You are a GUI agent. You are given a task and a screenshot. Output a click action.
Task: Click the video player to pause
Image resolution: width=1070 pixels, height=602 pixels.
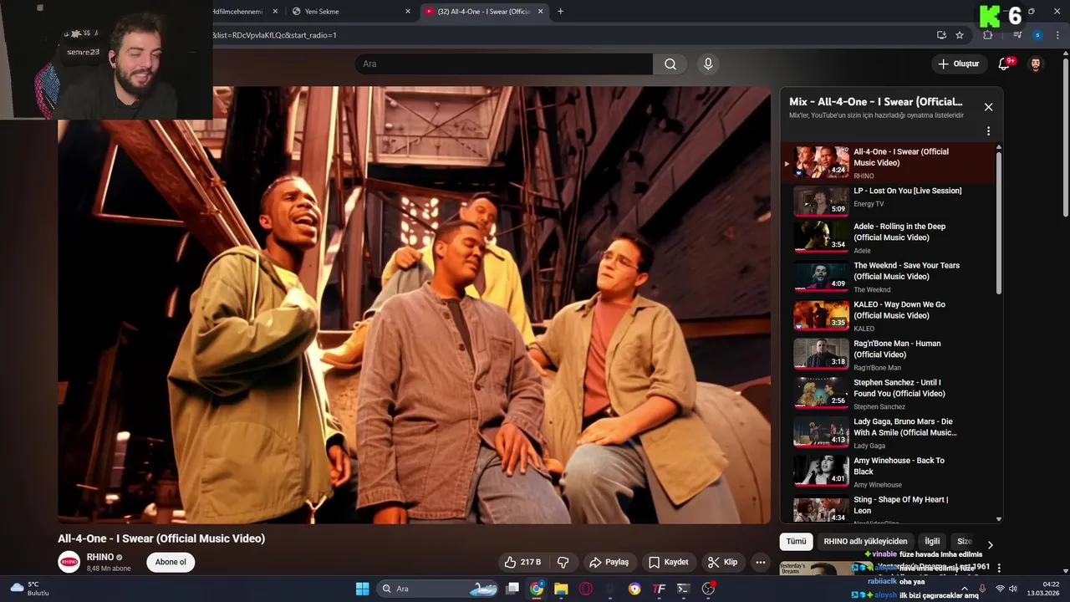pyautogui.click(x=414, y=305)
